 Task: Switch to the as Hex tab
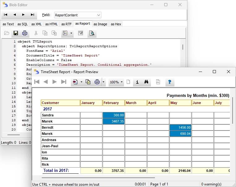(116, 24)
